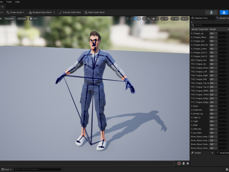This screenshot has height=172, width=229.
Task: Select the blue skeletal mesh mode icon
Action: (224, 12)
